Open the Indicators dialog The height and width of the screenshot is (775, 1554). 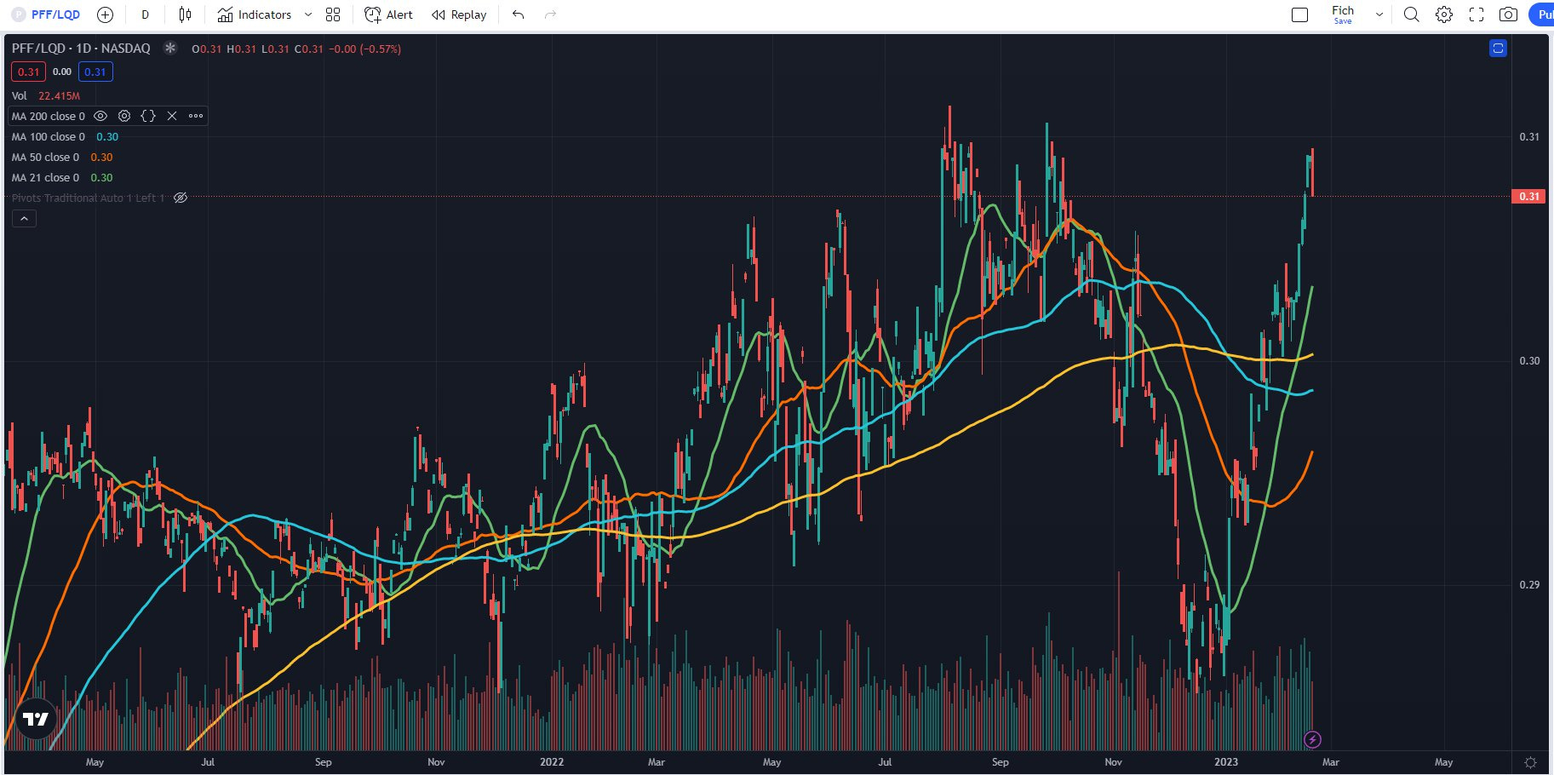coord(255,14)
